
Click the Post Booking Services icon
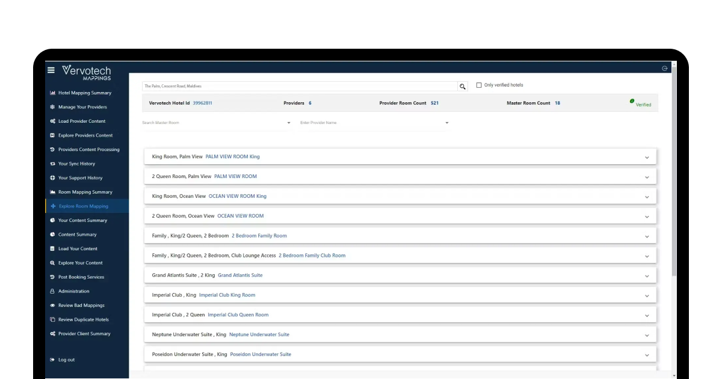tap(52, 277)
